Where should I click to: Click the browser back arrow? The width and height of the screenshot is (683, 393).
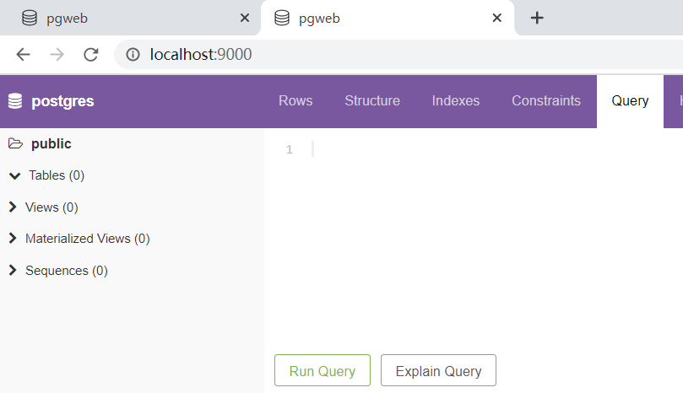pos(23,55)
